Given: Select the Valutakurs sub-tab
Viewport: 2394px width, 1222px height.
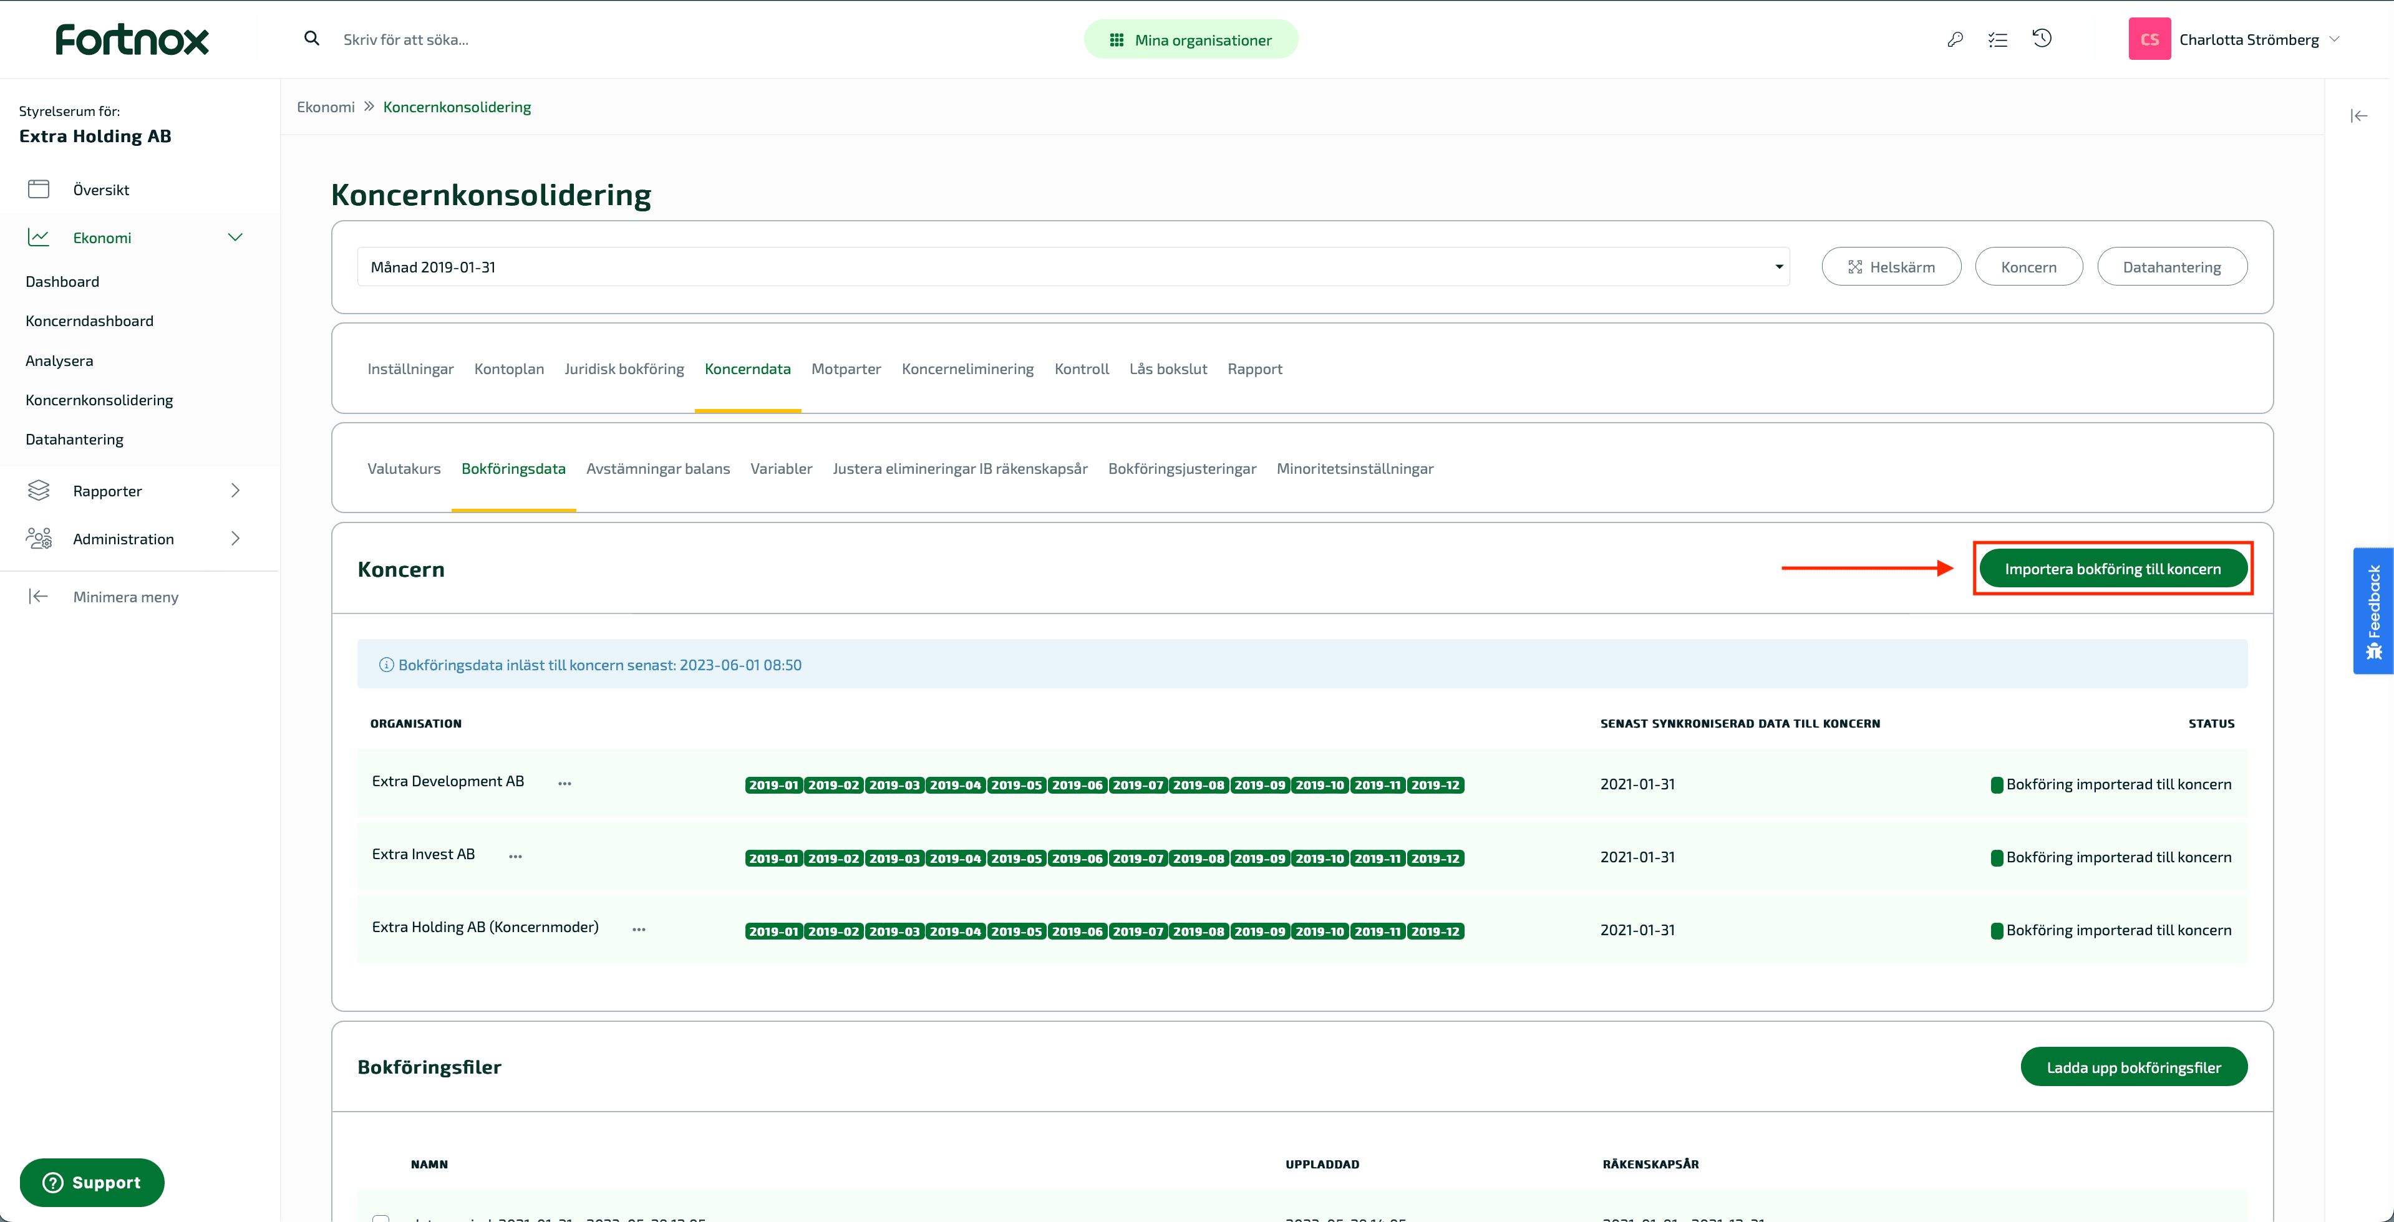Looking at the screenshot, I should [x=404, y=468].
